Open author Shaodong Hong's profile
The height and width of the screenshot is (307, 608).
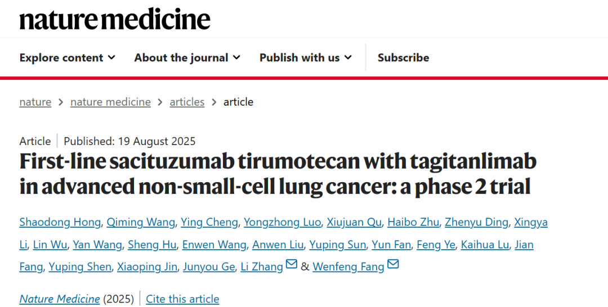coord(61,222)
